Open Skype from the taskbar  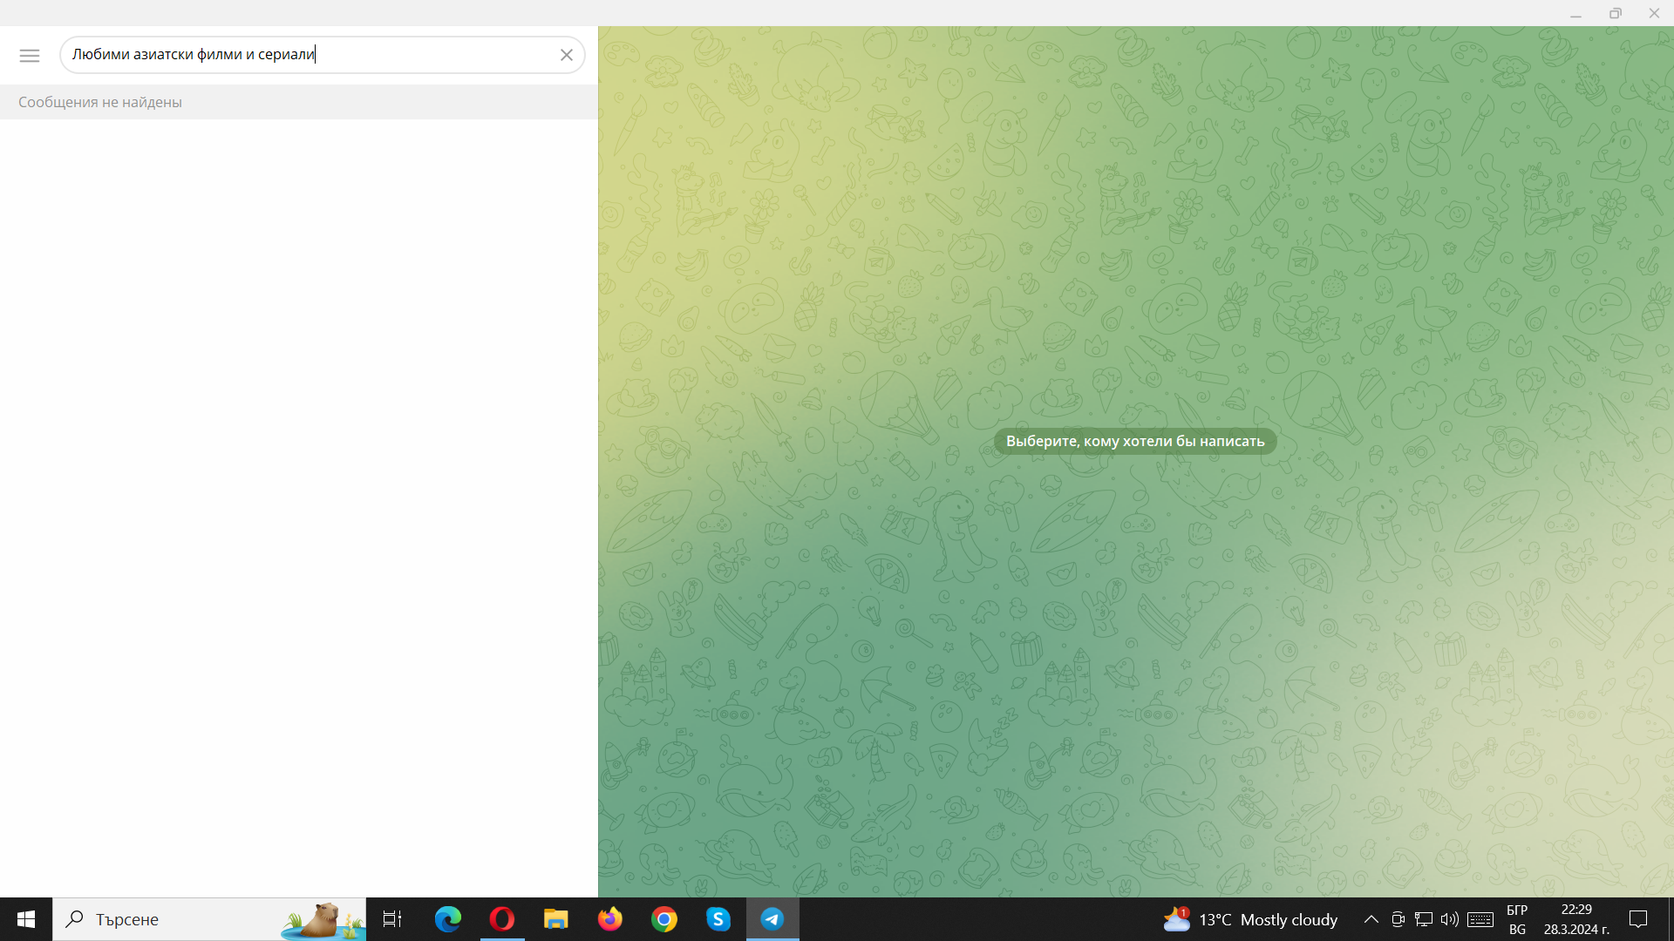tap(718, 919)
